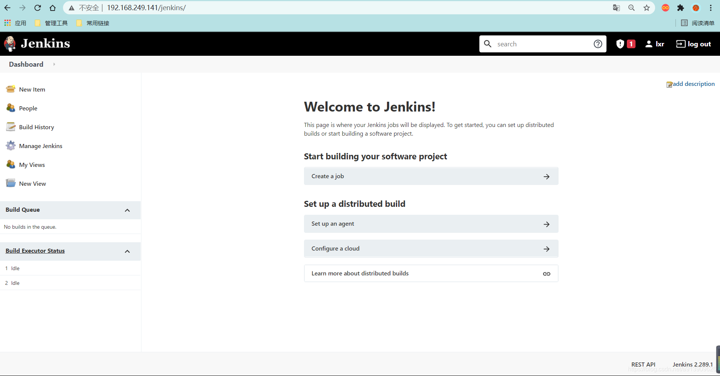This screenshot has width=720, height=376.
Task: Click the Jenkins butler logo icon
Action: tap(10, 44)
